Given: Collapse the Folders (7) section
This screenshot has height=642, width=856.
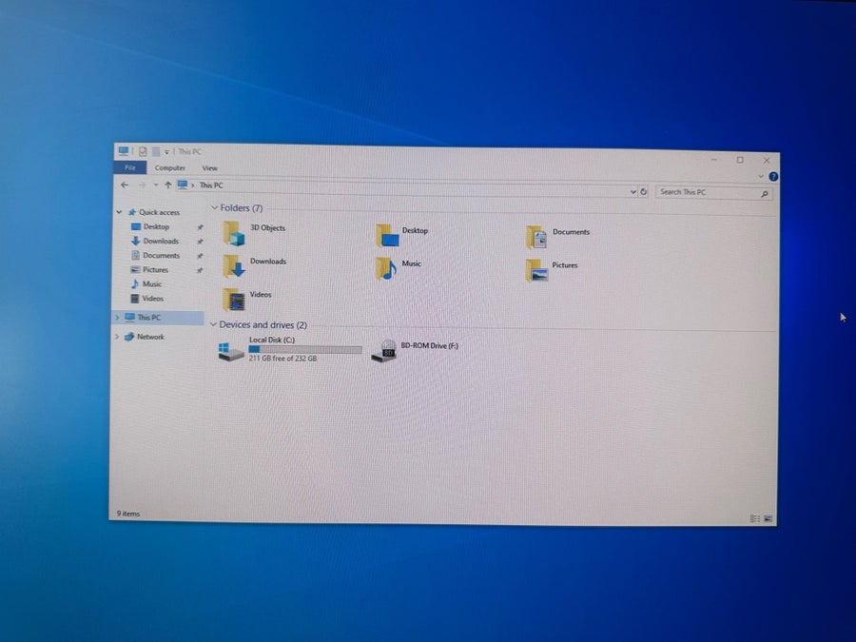Looking at the screenshot, I should click(215, 207).
